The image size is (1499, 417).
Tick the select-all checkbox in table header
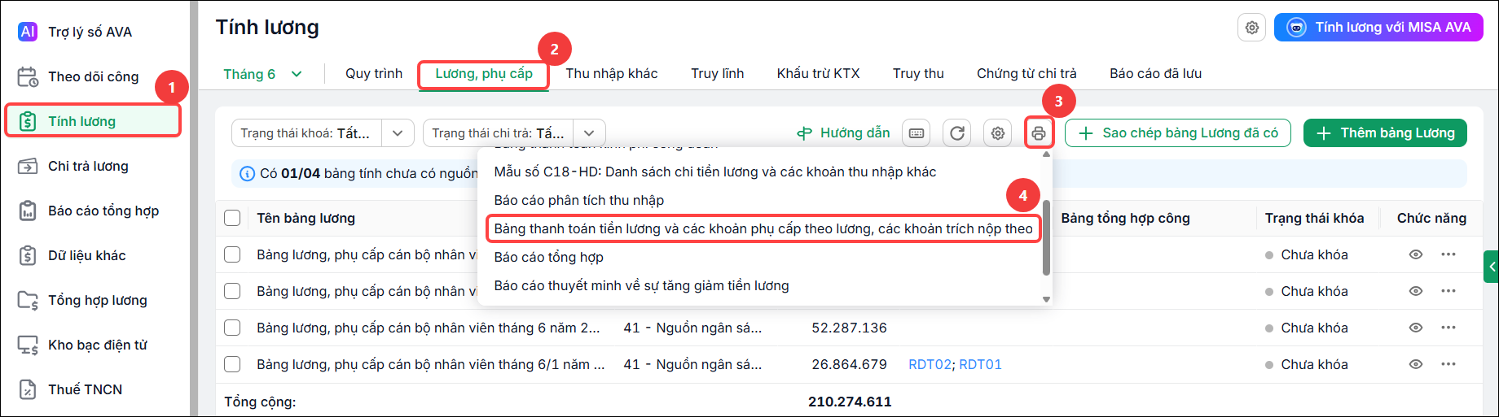pyautogui.click(x=232, y=218)
